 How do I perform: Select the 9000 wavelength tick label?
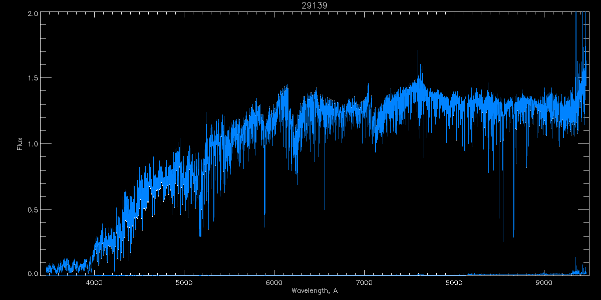click(543, 282)
